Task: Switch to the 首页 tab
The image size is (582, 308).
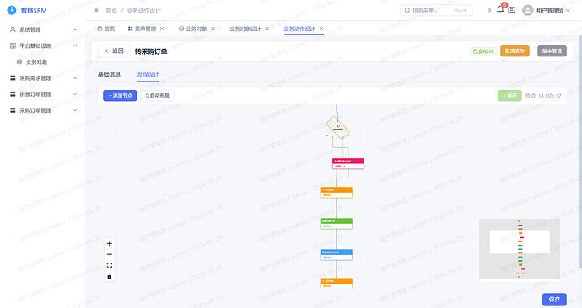Action: pos(106,29)
